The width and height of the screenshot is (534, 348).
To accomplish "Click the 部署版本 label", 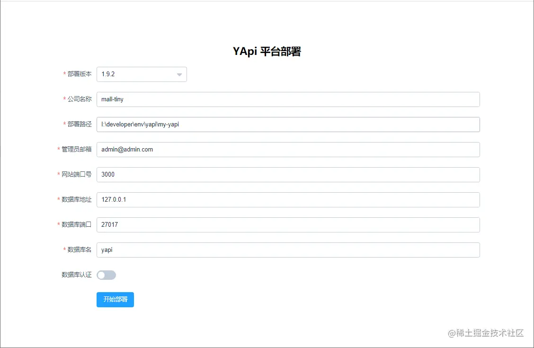I will tap(80, 74).
